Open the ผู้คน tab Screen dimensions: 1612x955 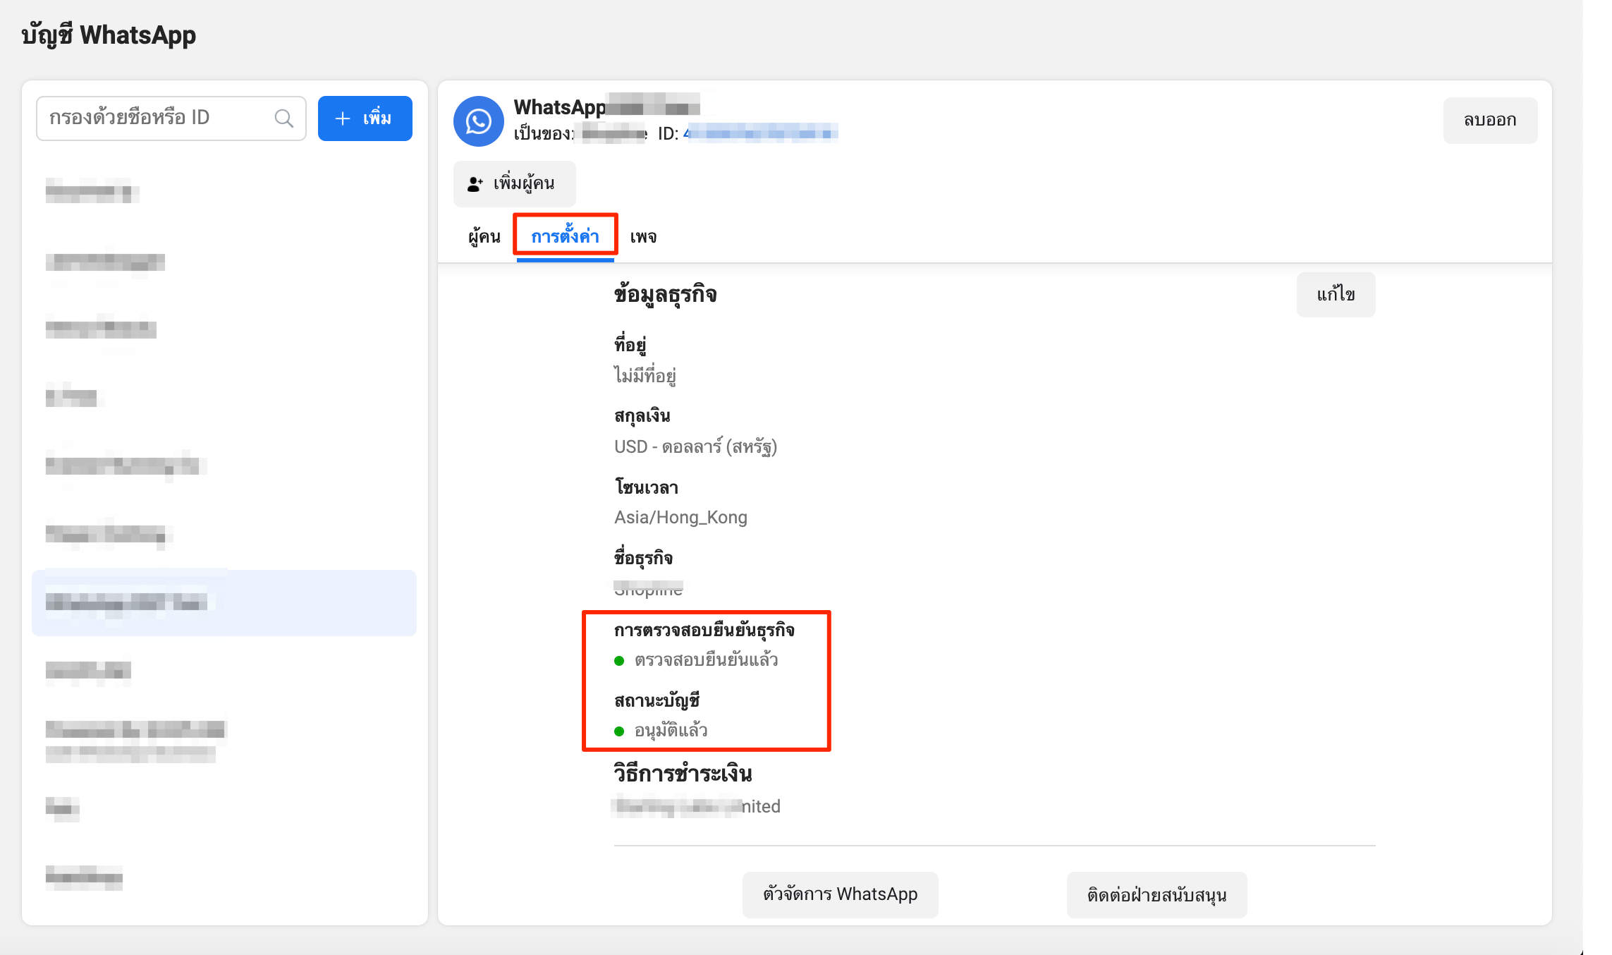coord(484,237)
